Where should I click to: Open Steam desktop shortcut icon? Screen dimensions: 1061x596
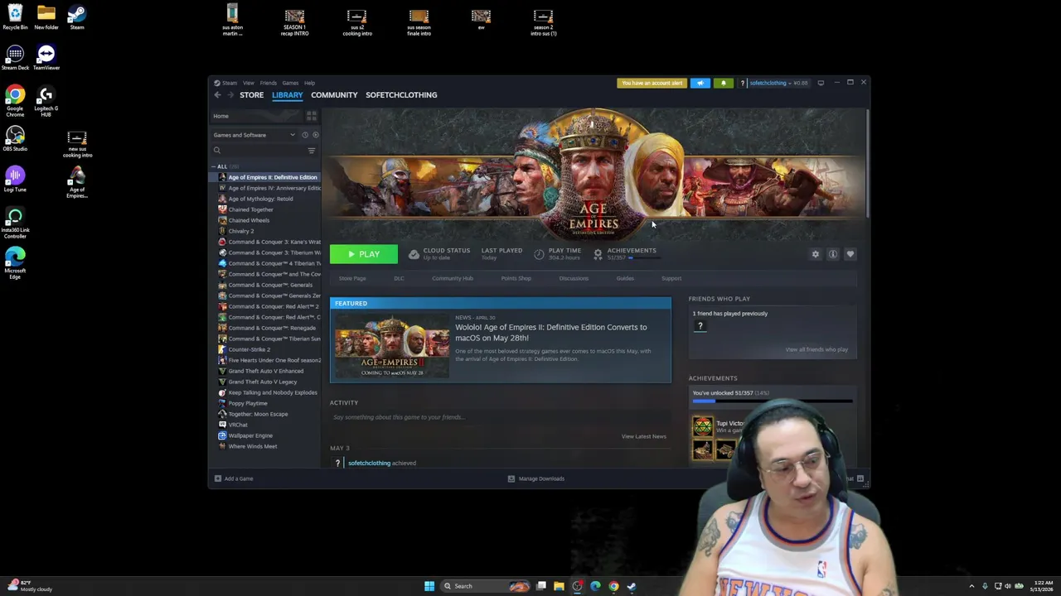77,17
